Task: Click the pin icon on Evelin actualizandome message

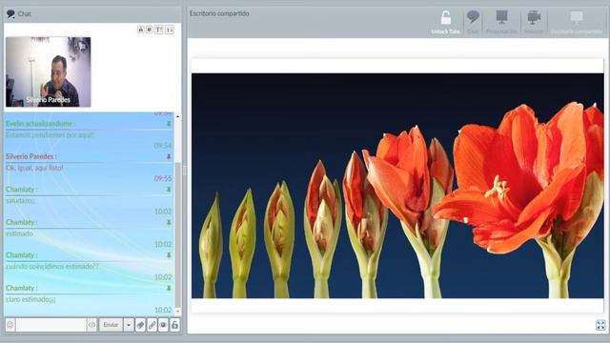Action: [x=169, y=124]
